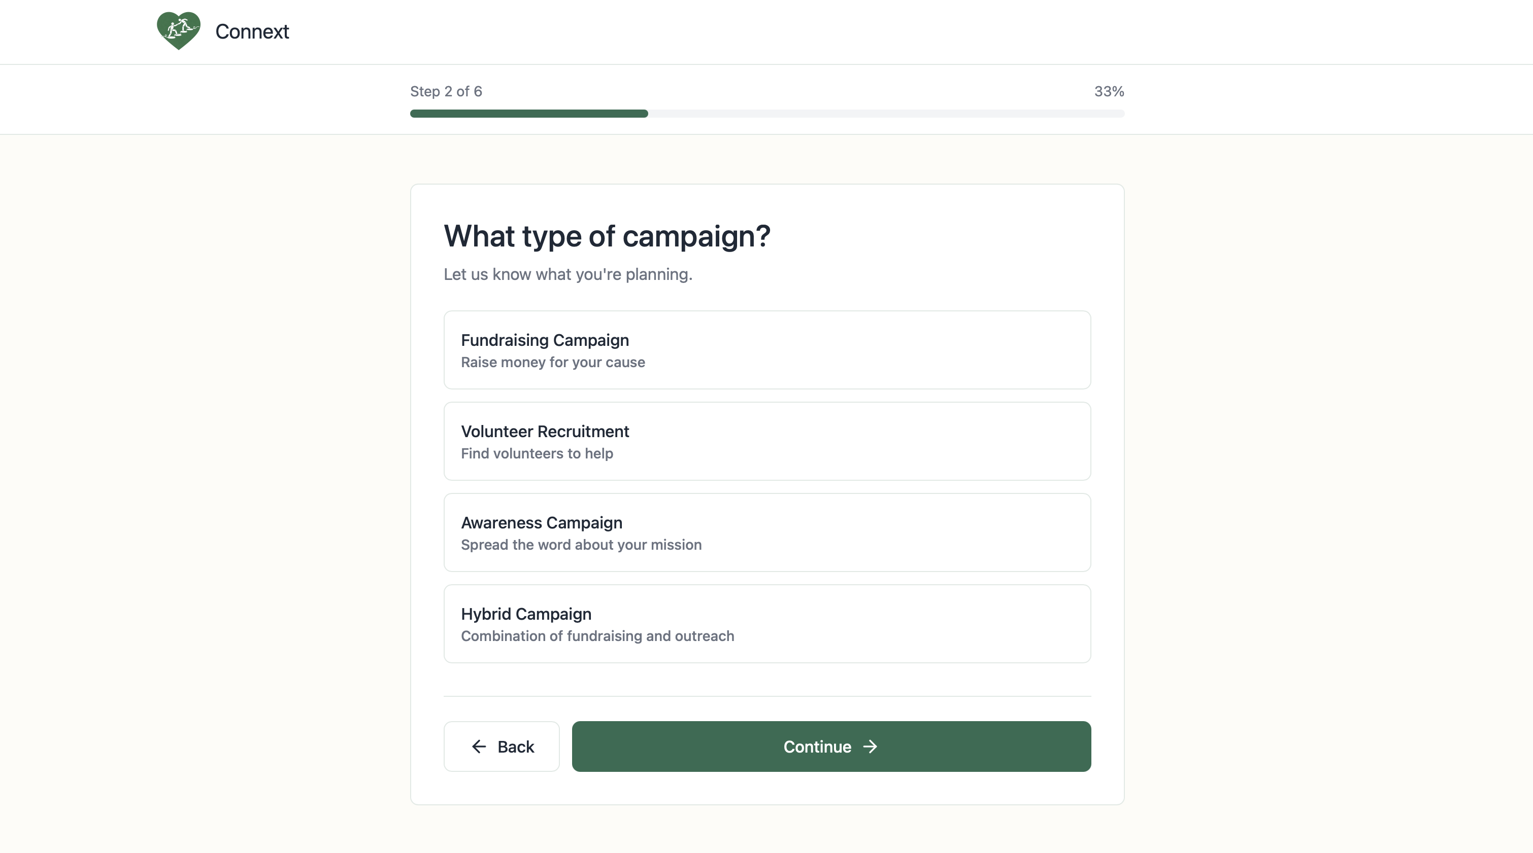Click "Let us know what you're planning" subtitle
Image resolution: width=1533 pixels, height=853 pixels.
click(x=568, y=275)
